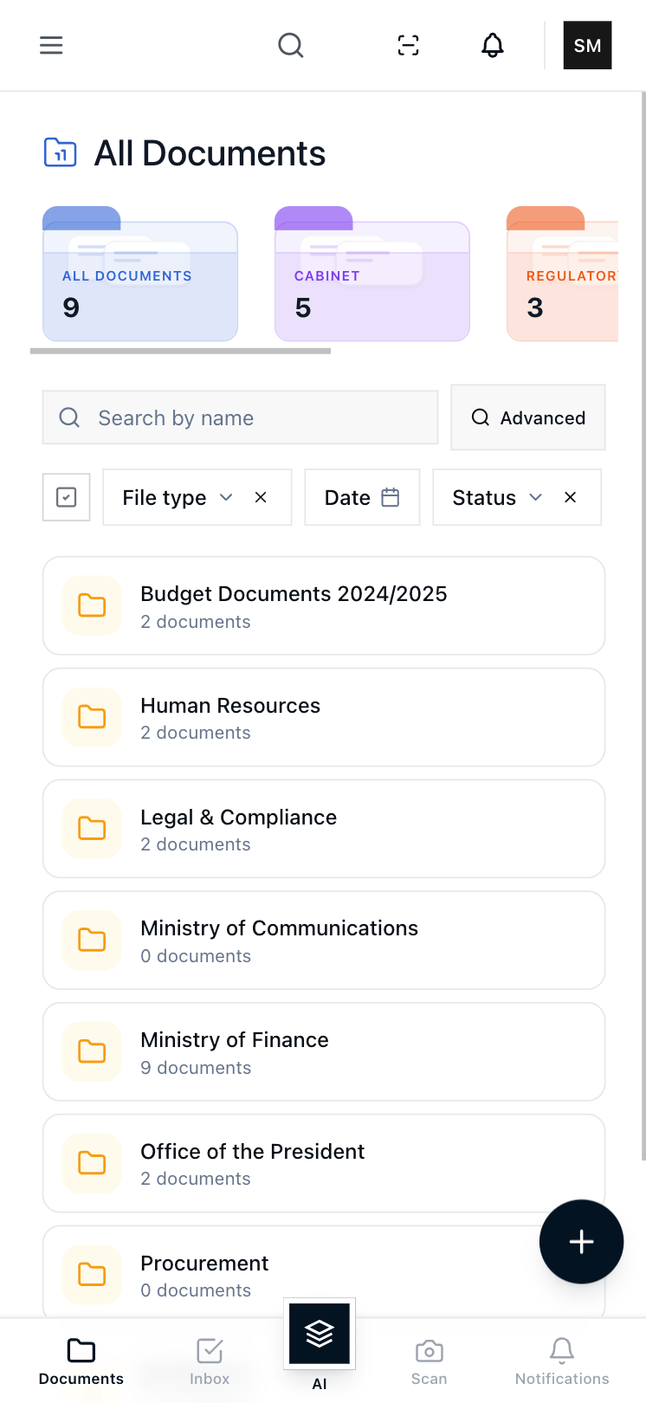646x1403 pixels.
Task: Click the Legal & Compliance folder icon
Action: point(92,829)
